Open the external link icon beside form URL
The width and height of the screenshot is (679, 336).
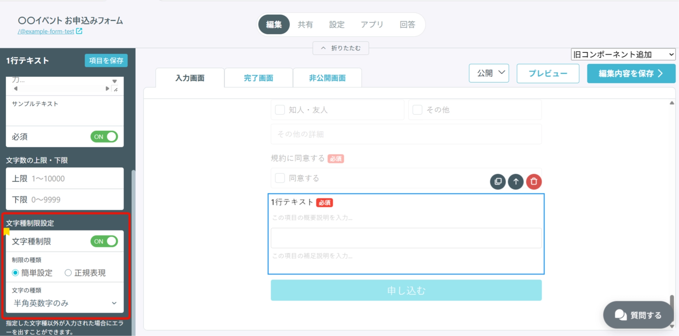tap(79, 31)
